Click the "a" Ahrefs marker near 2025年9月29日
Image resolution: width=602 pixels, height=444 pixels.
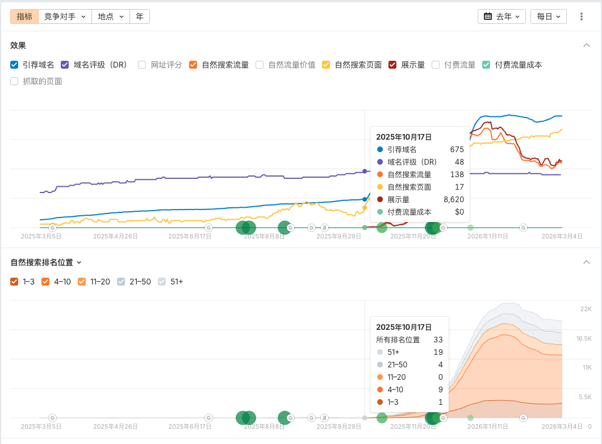point(324,227)
